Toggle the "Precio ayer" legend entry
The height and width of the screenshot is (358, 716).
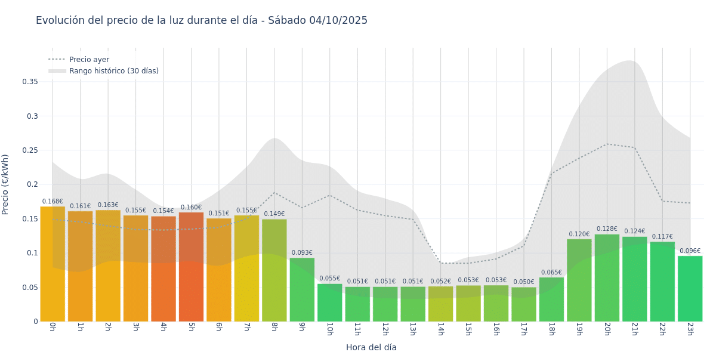(x=89, y=60)
